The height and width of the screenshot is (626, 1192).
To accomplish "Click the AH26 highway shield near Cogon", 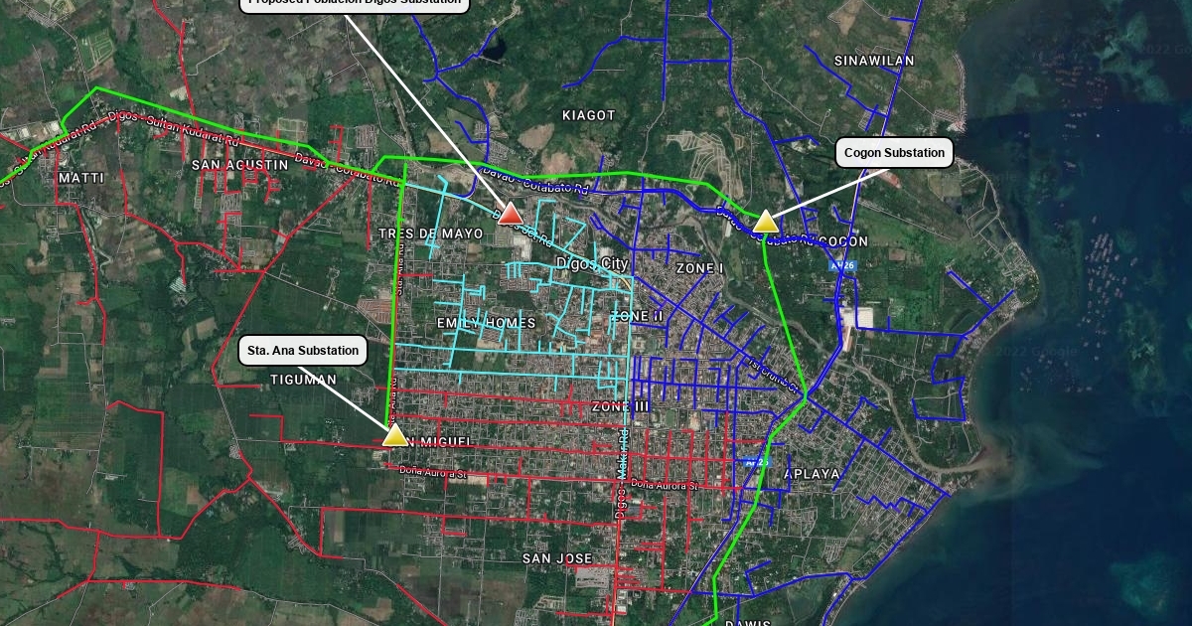I will pyautogui.click(x=842, y=266).
